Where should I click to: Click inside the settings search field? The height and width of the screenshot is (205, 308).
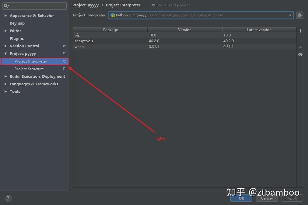point(34,6)
